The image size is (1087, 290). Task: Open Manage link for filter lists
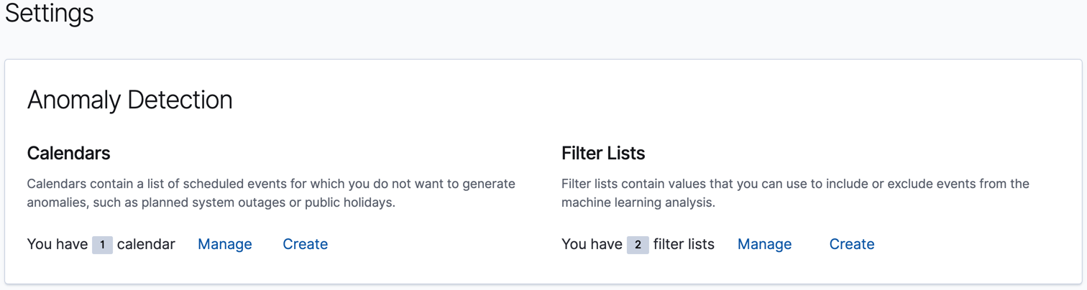coord(764,244)
